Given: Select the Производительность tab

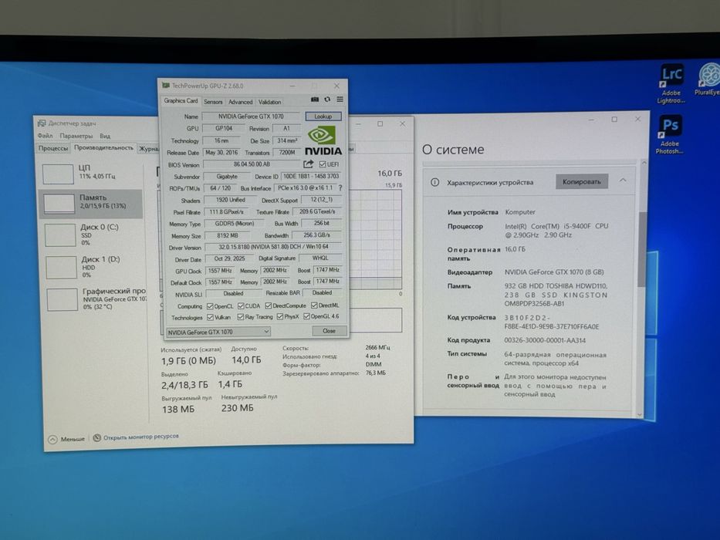Looking at the screenshot, I should [103, 148].
